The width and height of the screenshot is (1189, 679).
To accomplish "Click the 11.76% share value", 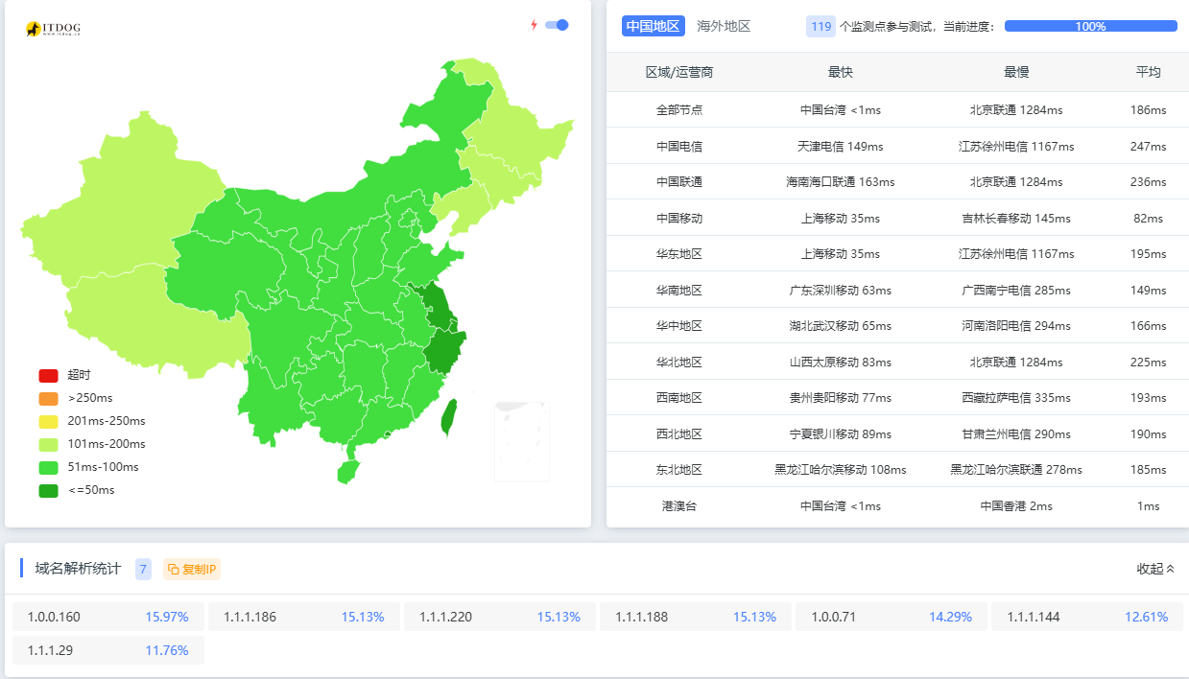I will coord(167,650).
